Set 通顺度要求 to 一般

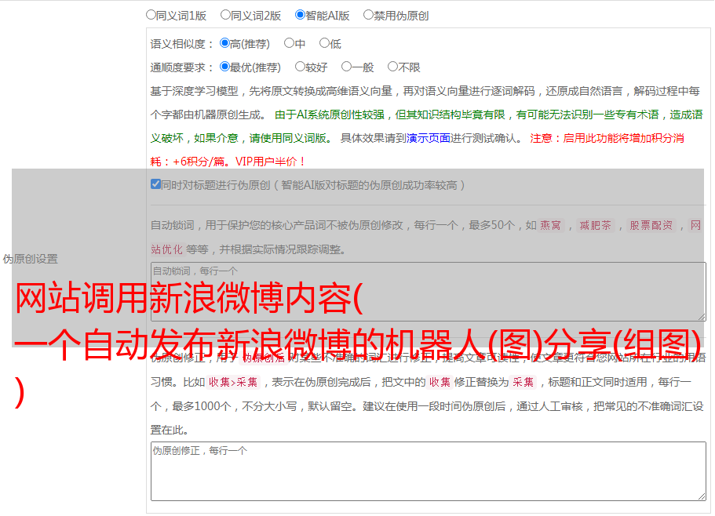[346, 67]
